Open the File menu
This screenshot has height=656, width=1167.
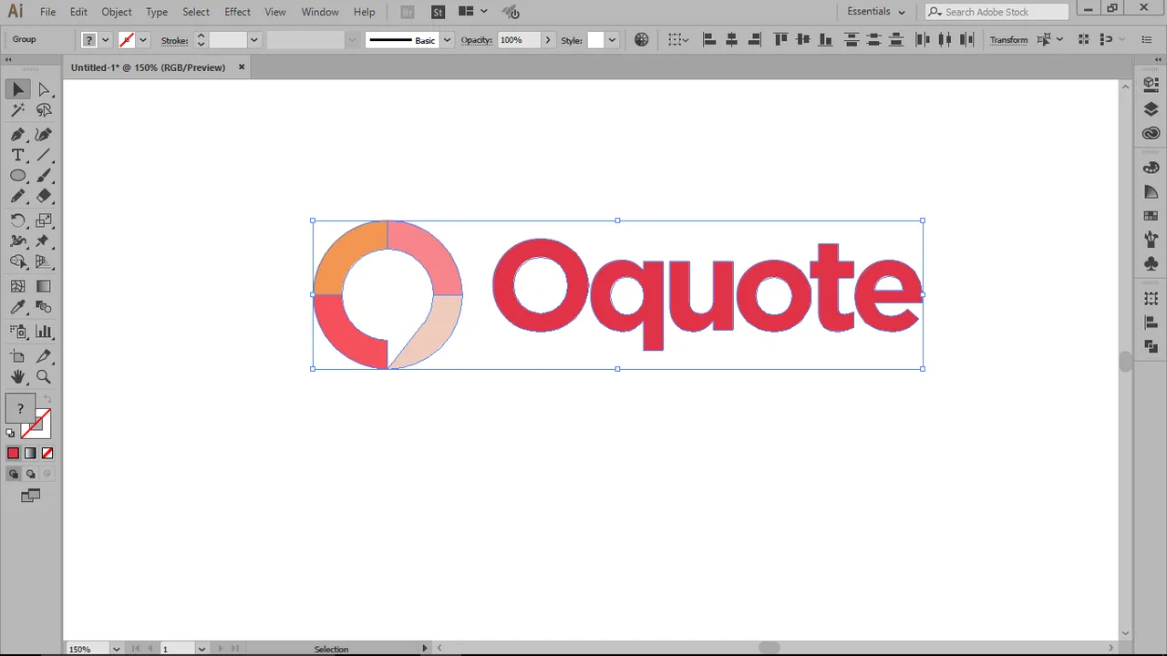coord(47,12)
